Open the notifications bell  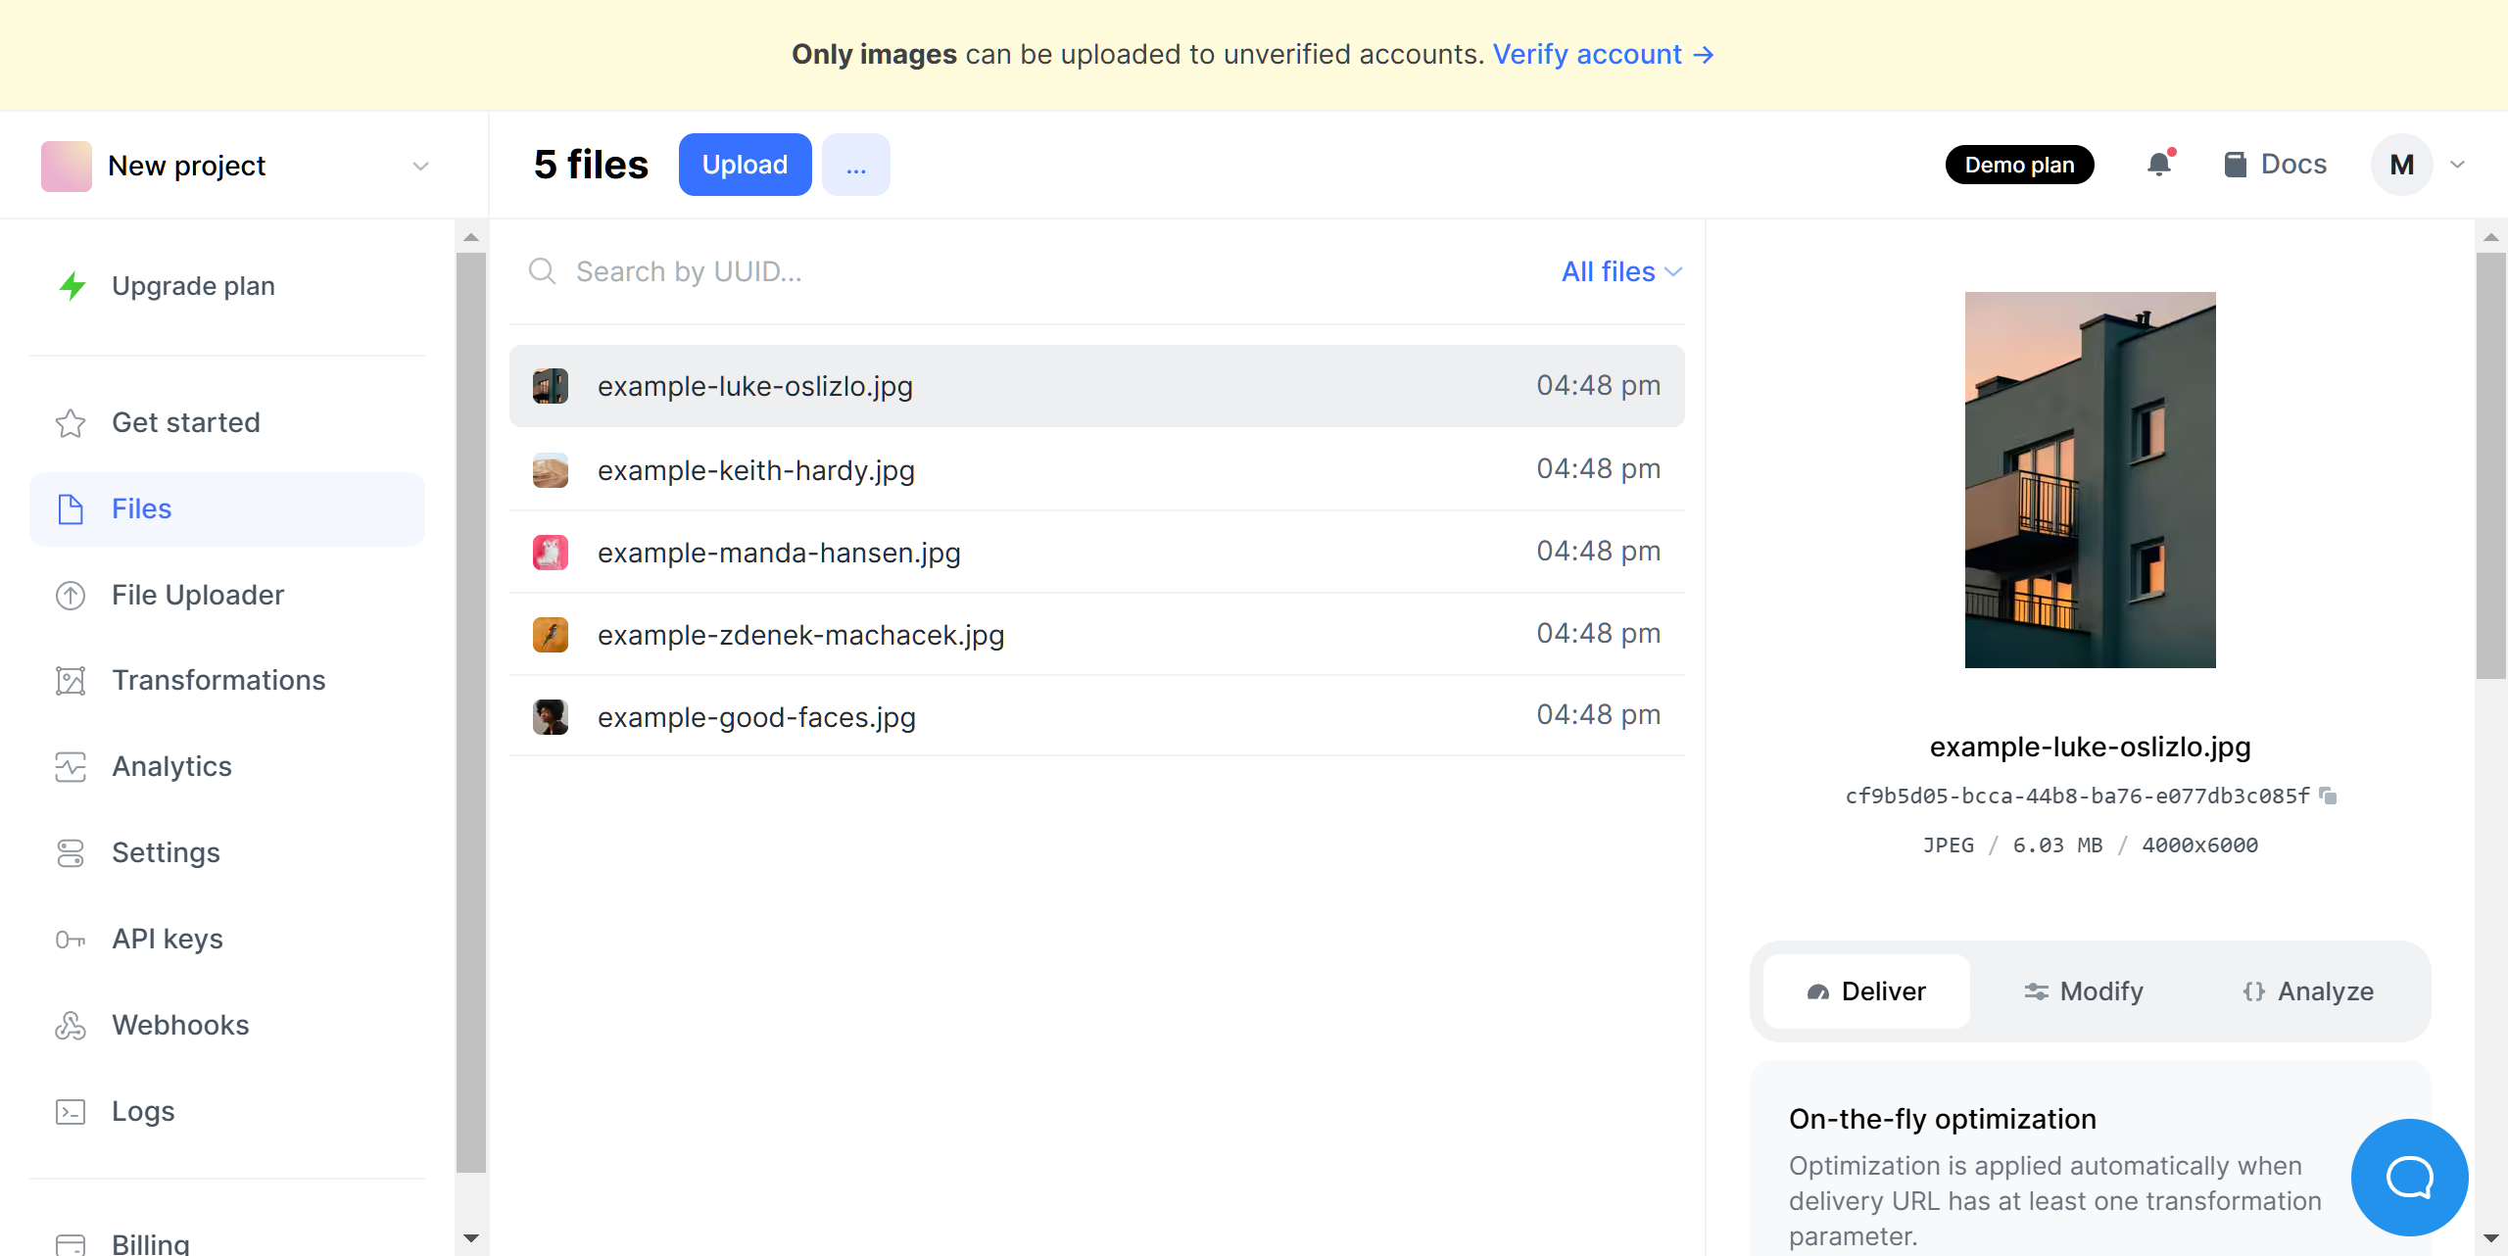pos(2158,164)
